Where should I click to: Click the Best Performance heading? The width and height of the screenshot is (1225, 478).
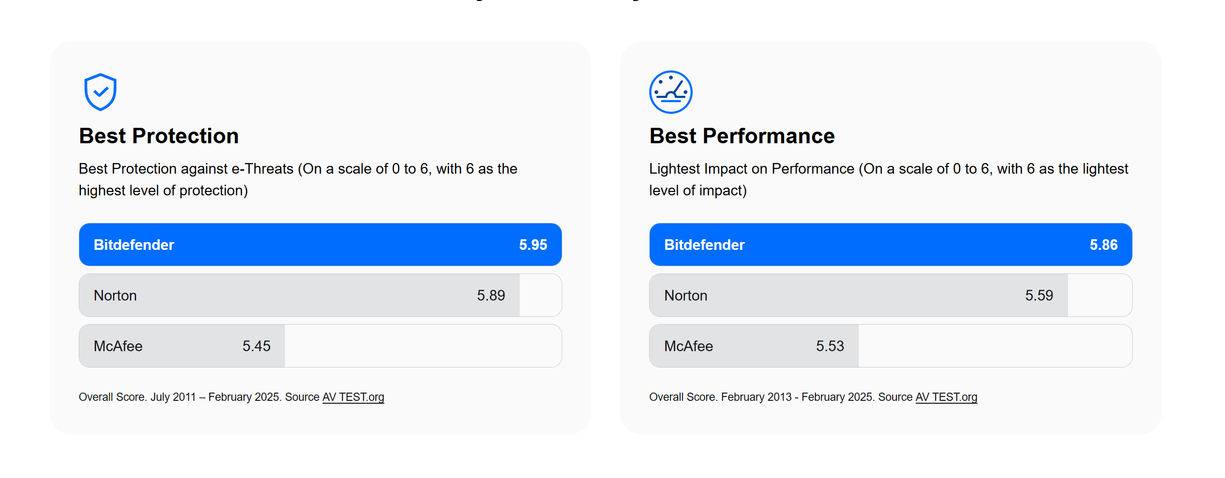click(x=741, y=136)
